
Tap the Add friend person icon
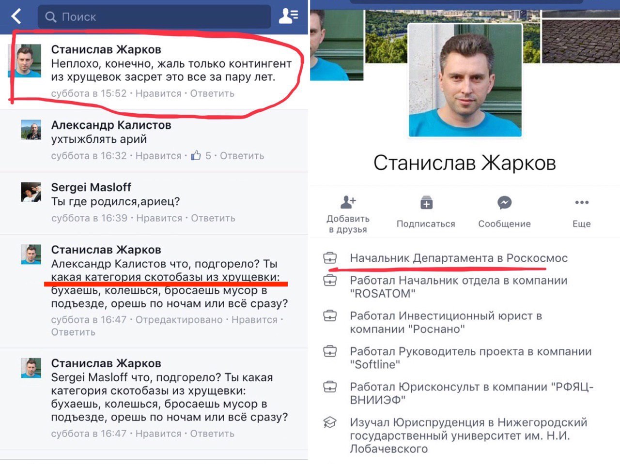tap(348, 201)
